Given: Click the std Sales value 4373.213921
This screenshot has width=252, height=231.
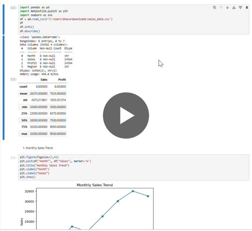Looking at the screenshot, I should click(x=39, y=100).
